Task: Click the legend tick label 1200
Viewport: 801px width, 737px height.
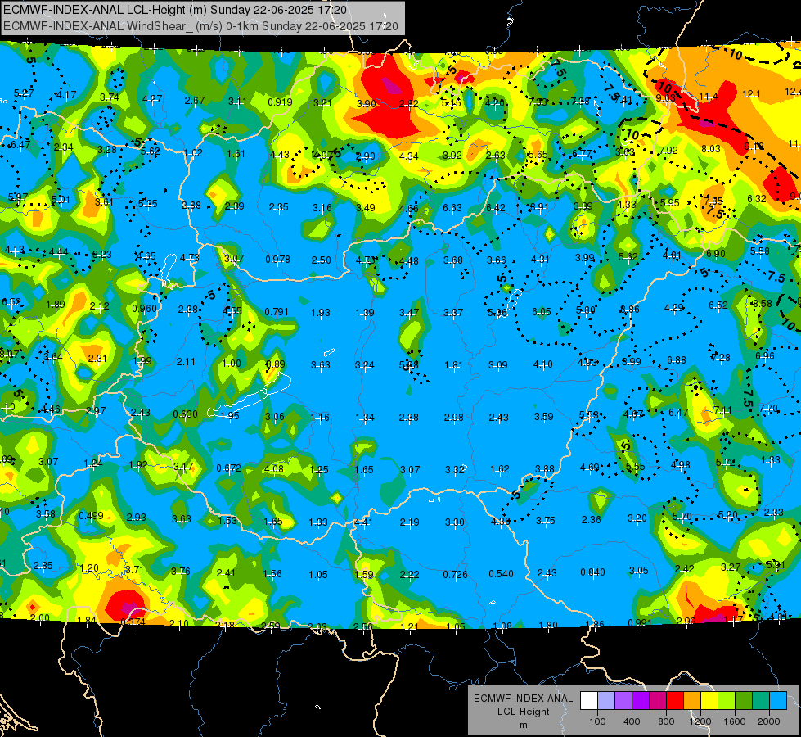Action: pos(700,721)
